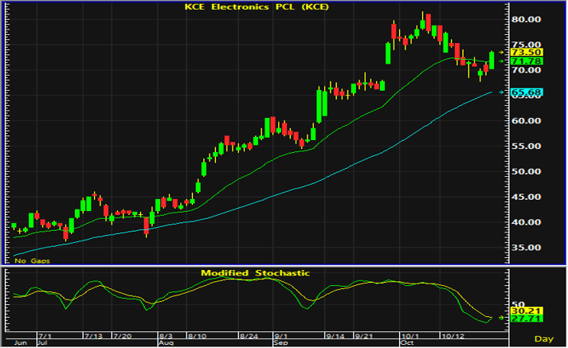Click the 8/3 date marker
This screenshot has height=348, width=568.
[x=166, y=336]
